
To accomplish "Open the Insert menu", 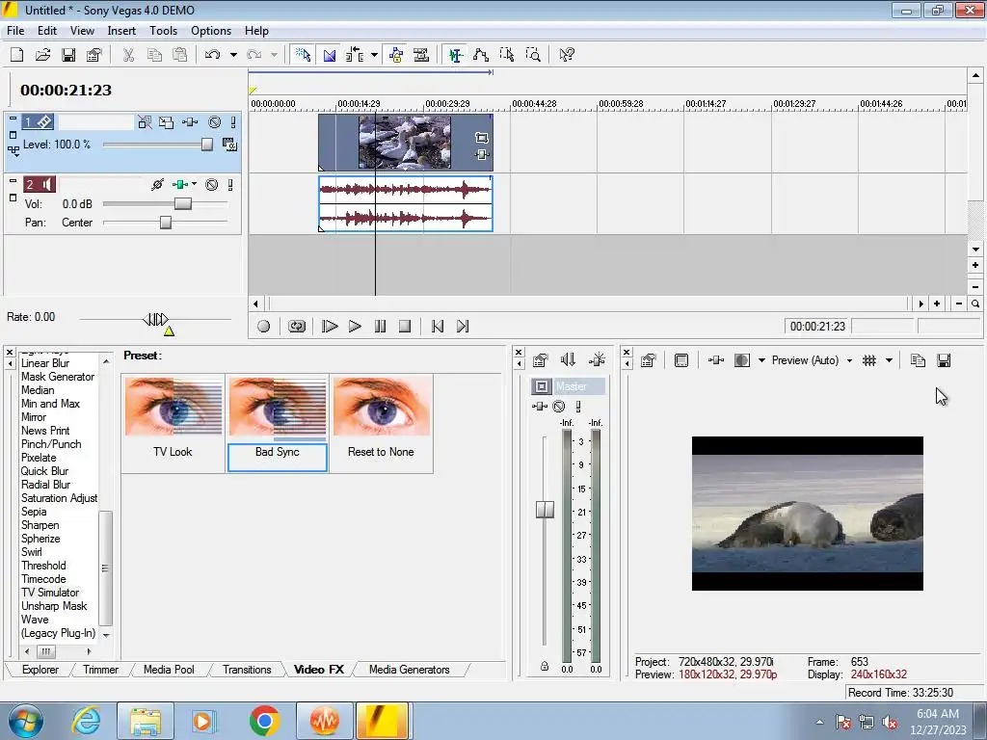I will 121,30.
